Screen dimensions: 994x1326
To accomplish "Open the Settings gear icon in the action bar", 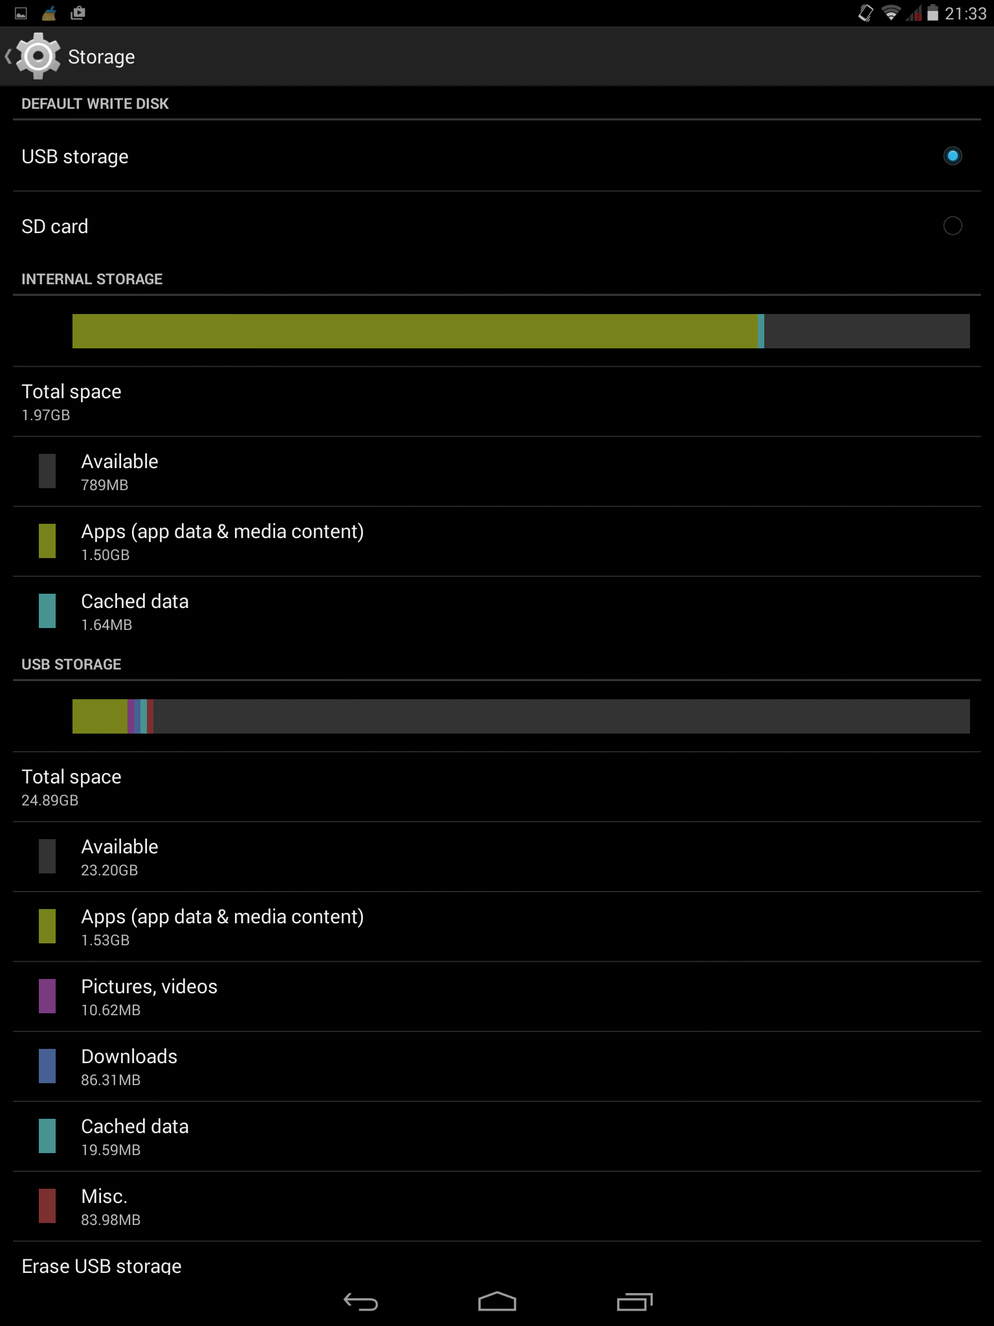I will pos(37,56).
